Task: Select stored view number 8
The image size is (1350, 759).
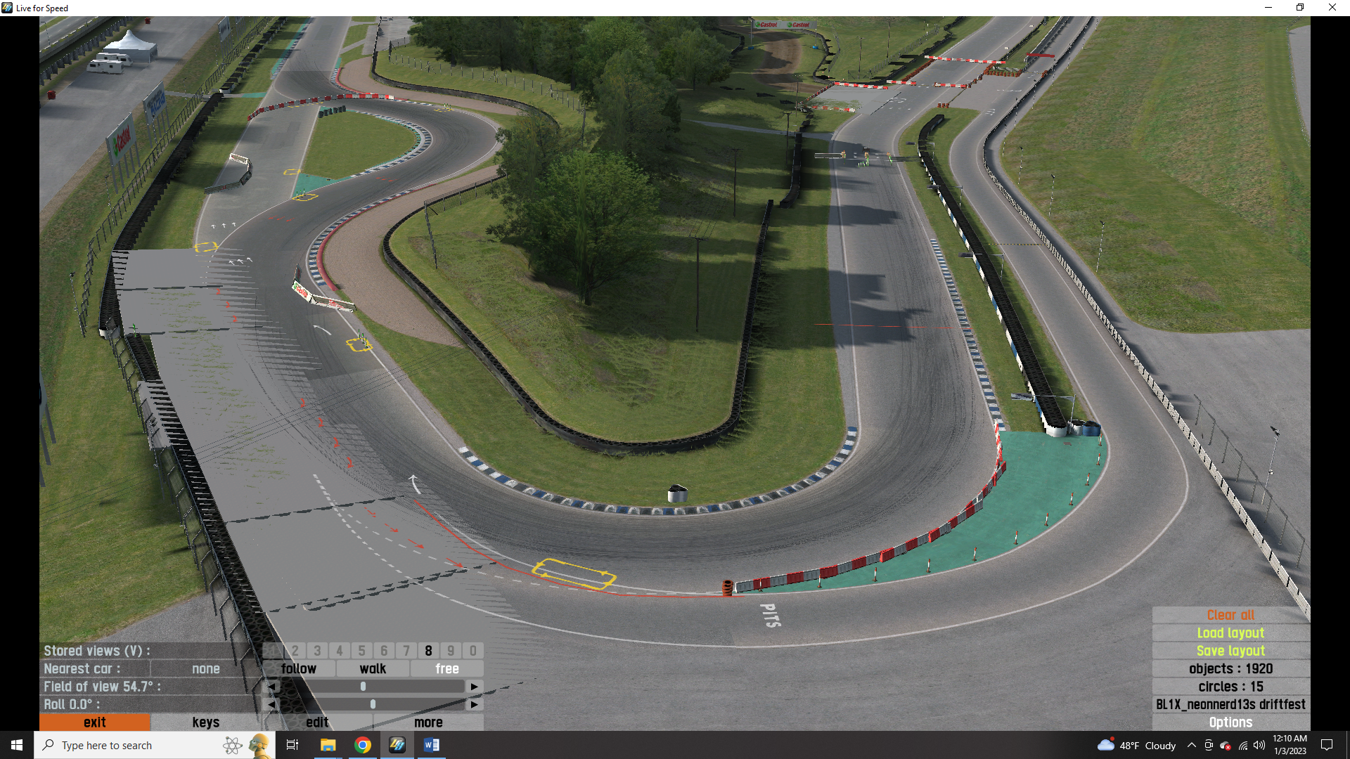Action: pos(428,651)
